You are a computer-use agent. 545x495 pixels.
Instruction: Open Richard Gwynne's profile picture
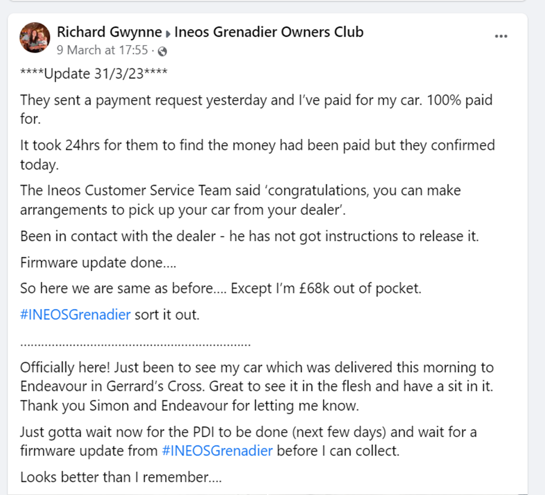(35, 37)
